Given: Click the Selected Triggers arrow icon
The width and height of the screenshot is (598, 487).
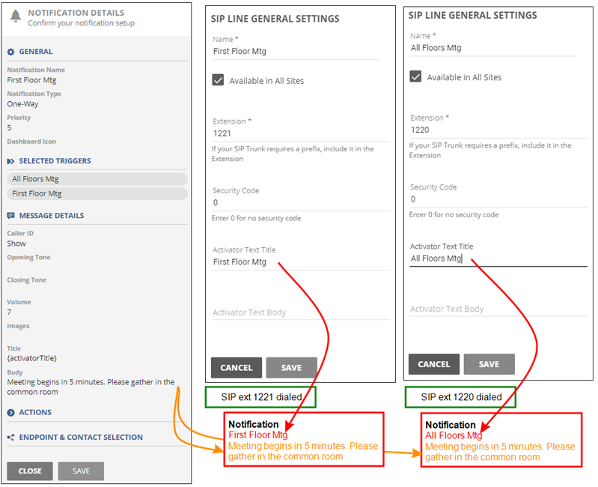Looking at the screenshot, I should coord(10,161).
